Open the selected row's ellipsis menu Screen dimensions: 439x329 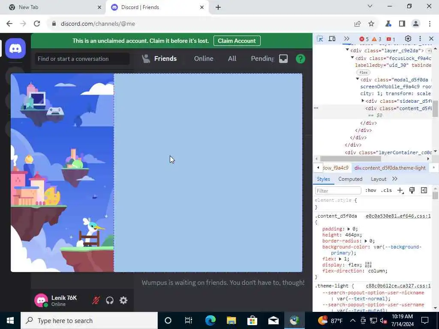tap(316, 108)
